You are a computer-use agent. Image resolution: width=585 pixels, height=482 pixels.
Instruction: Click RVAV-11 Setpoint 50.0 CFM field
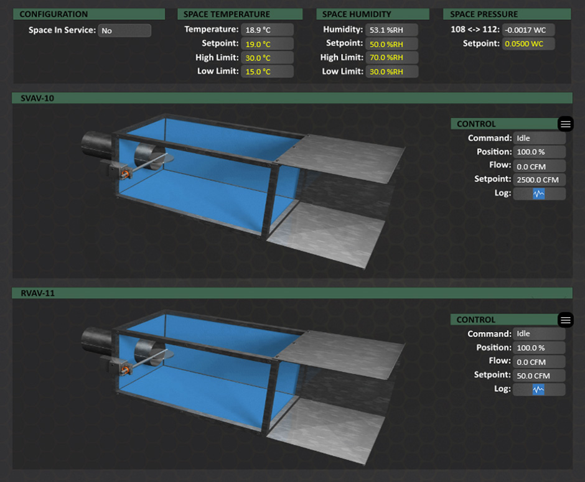[539, 376]
